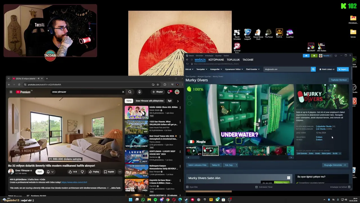Switch to Steam KÜTÜPHANE tab

(x=216, y=60)
